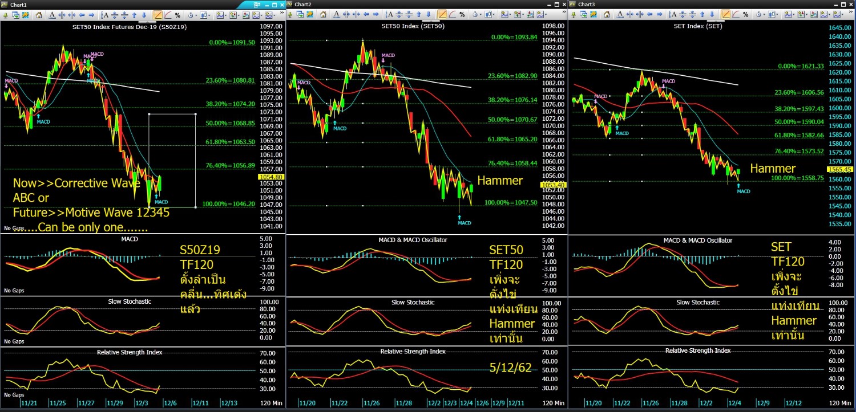The image size is (856, 412).
Task: Click the blue left arrow in Chart3 toolbar
Action: click(x=649, y=15)
